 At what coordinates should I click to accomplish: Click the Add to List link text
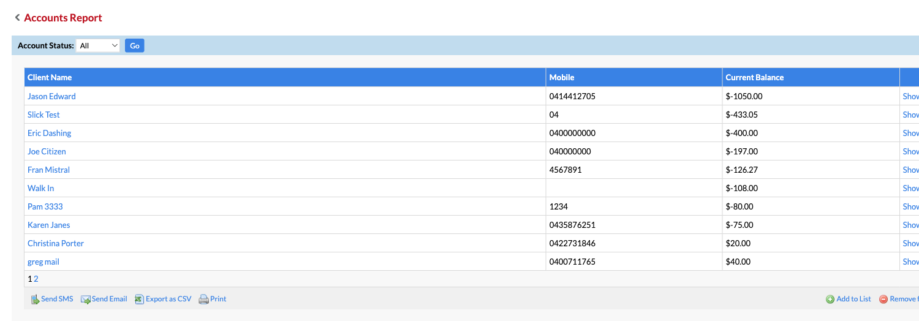[853, 300]
